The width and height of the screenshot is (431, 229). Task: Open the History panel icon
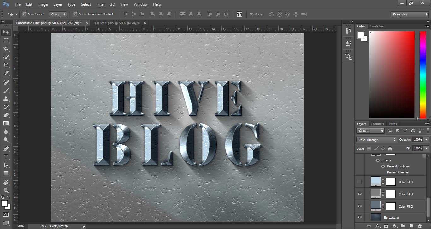[348, 31]
